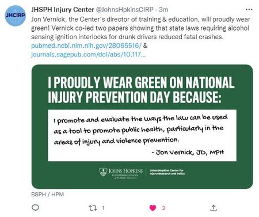This screenshot has height=217, width=259.
Task: Open the JHCIRP profile avatar
Action: click(15, 16)
